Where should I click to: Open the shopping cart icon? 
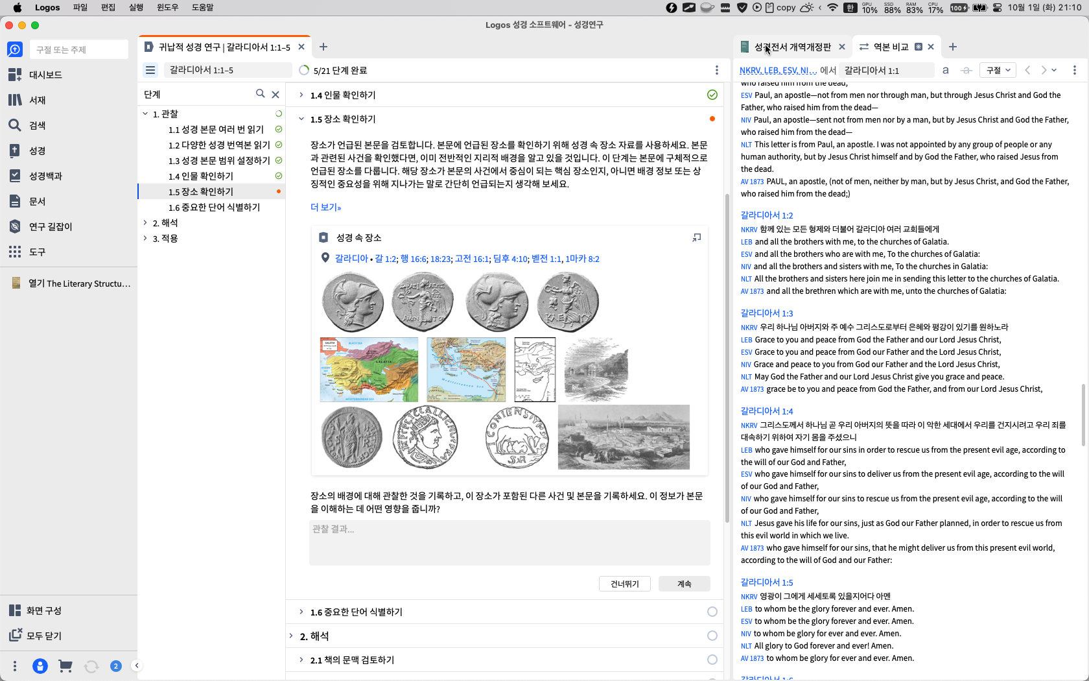point(65,666)
